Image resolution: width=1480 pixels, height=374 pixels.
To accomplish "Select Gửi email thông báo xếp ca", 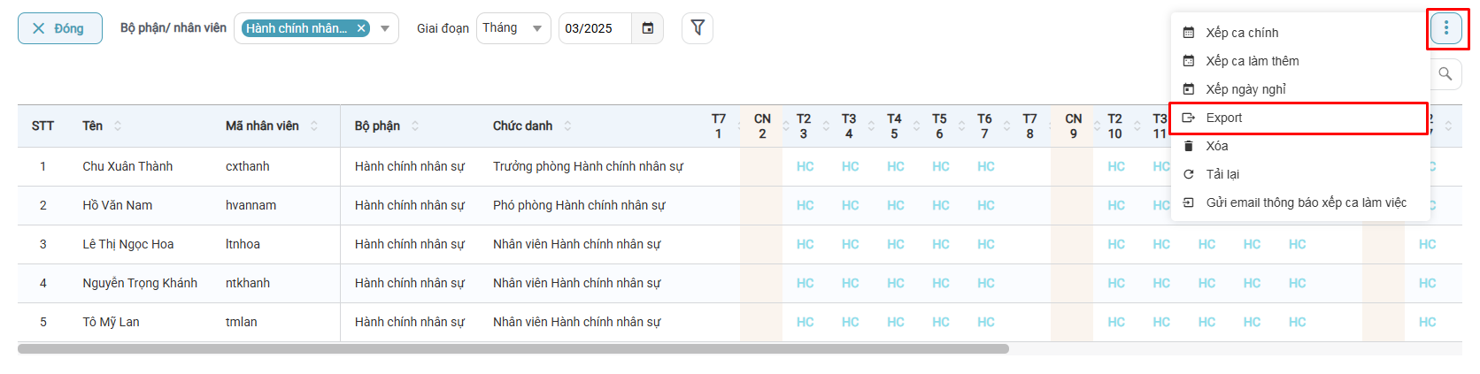I will (1306, 202).
